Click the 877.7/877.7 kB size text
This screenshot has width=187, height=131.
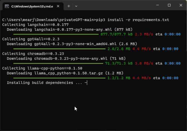point(117,34)
